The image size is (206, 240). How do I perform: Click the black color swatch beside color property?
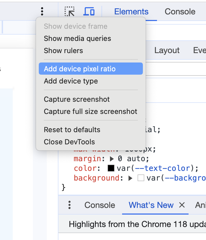click(110, 168)
